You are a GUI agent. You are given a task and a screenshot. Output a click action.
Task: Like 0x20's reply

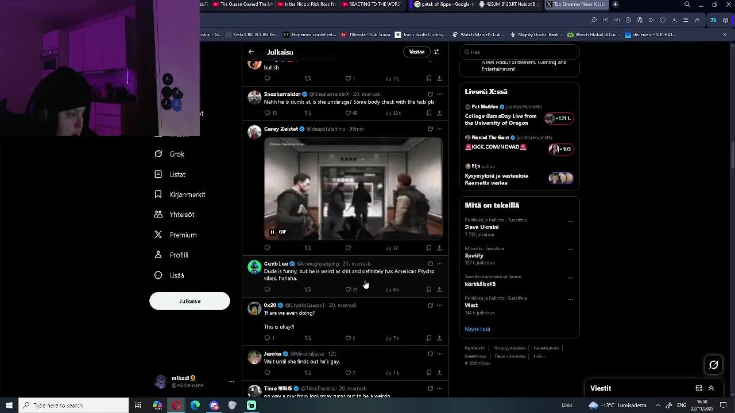pyautogui.click(x=350, y=338)
